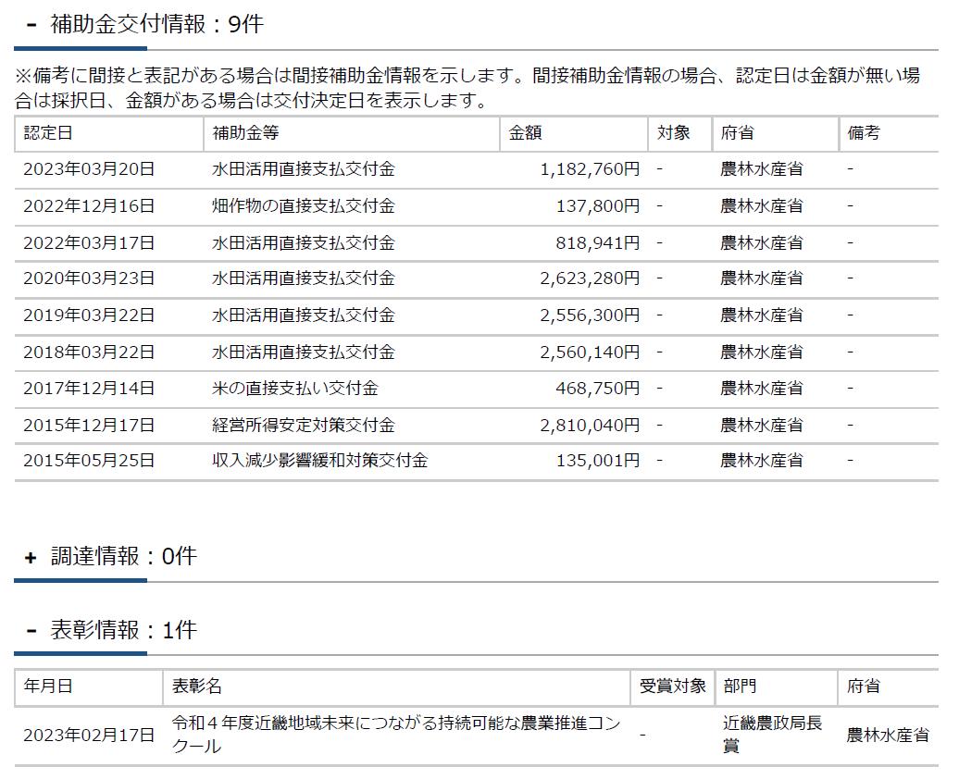Image resolution: width=959 pixels, height=779 pixels.
Task: Select date 2023年03月20日 cell
Action: tap(89, 169)
